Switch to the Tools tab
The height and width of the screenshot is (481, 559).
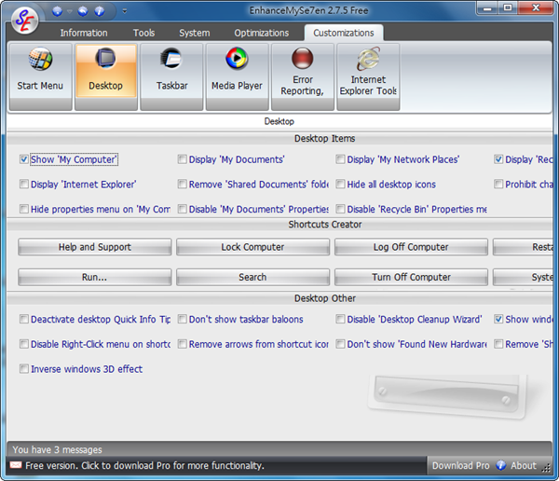pyautogui.click(x=143, y=33)
